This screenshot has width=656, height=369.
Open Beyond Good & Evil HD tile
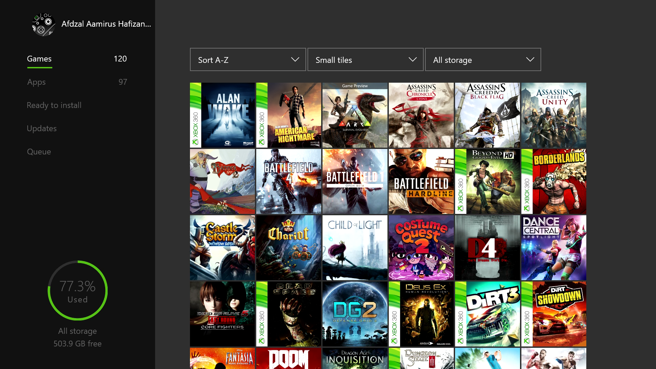[x=488, y=181]
